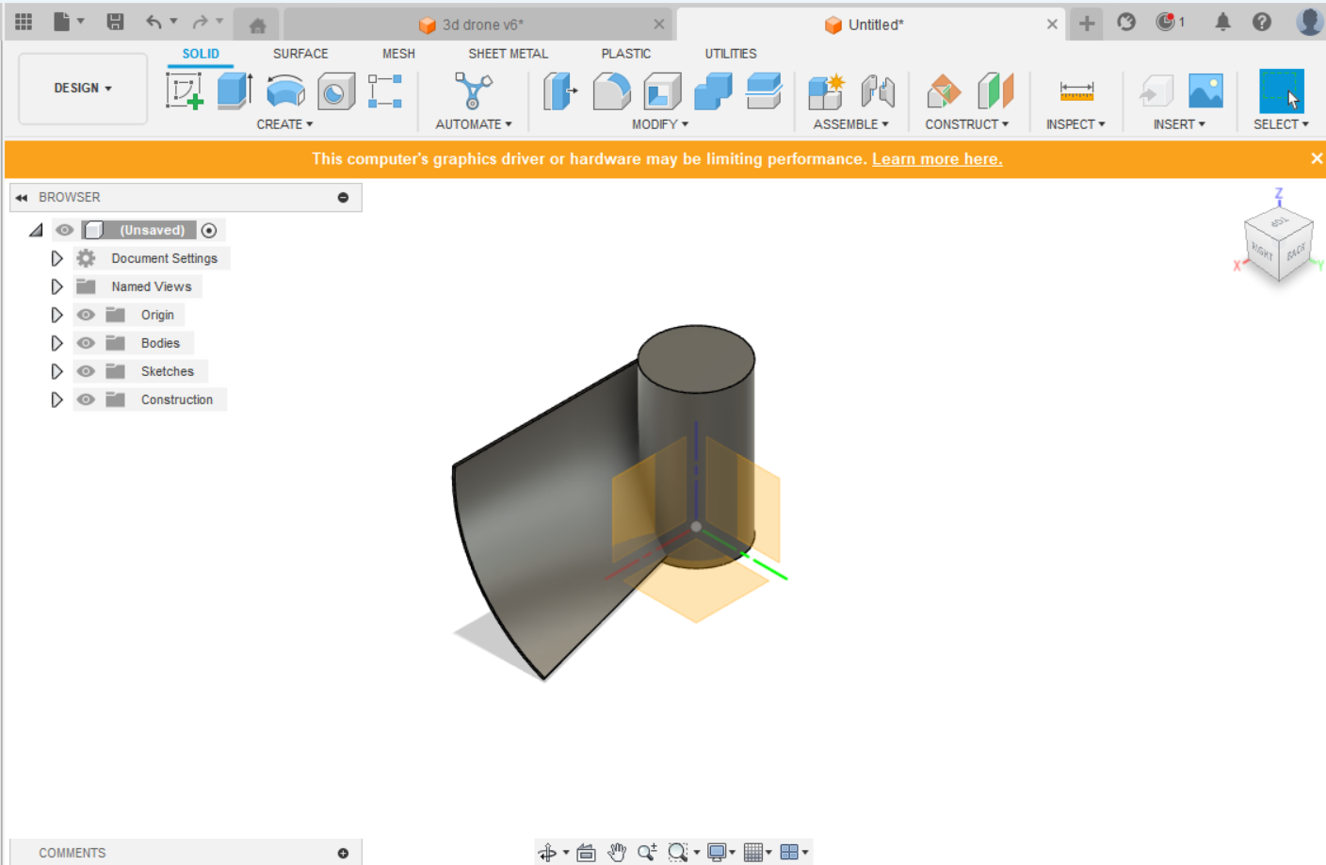Screen dimensions: 1326x865
Task: Switch to the SURFACE ribbon tab
Action: click(299, 54)
